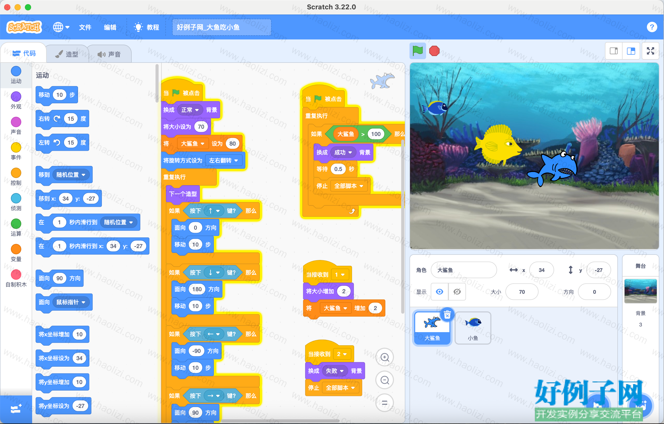Select the 大鲨鱼 sprite thumbnail

(432, 328)
